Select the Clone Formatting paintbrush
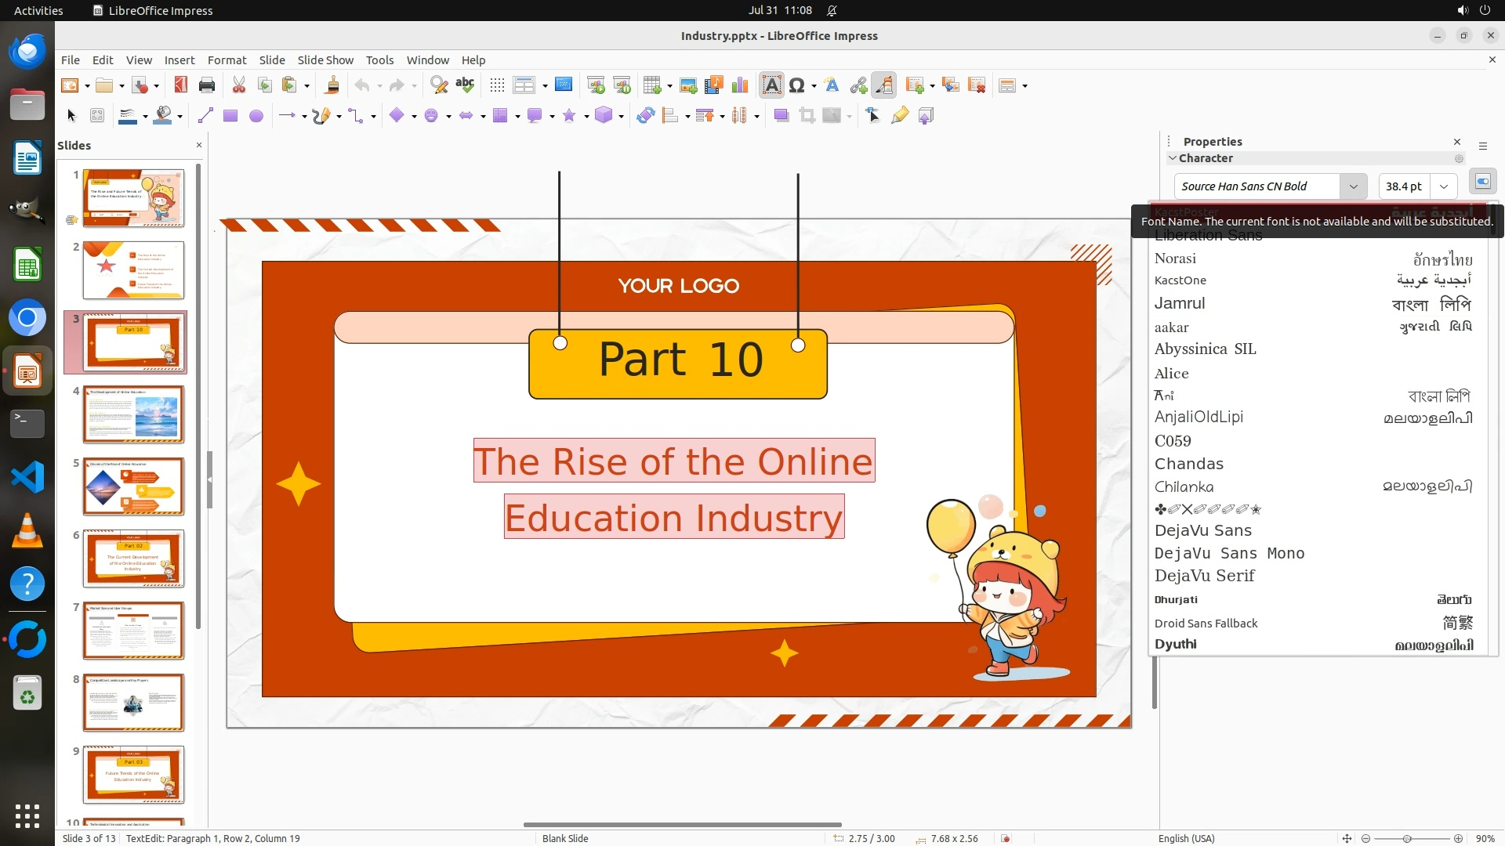Screen dimensions: 1505x846 click(x=332, y=85)
